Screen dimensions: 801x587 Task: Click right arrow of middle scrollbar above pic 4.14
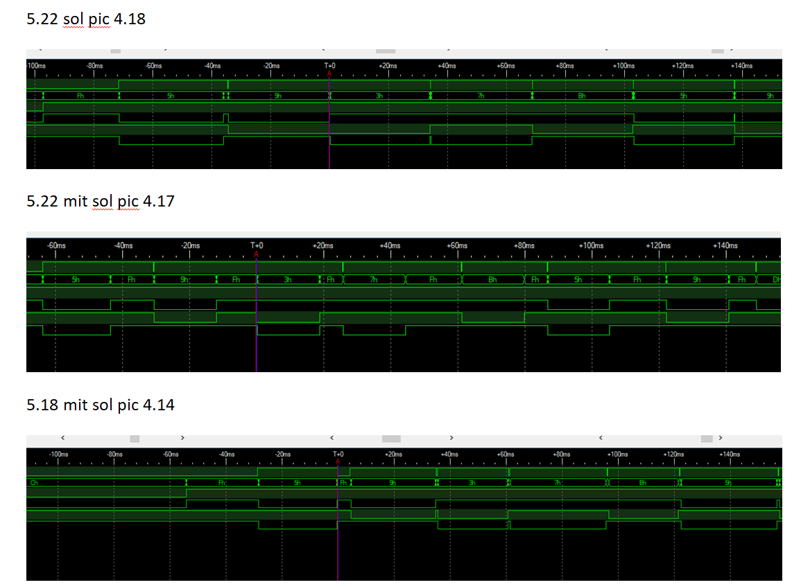tap(451, 438)
